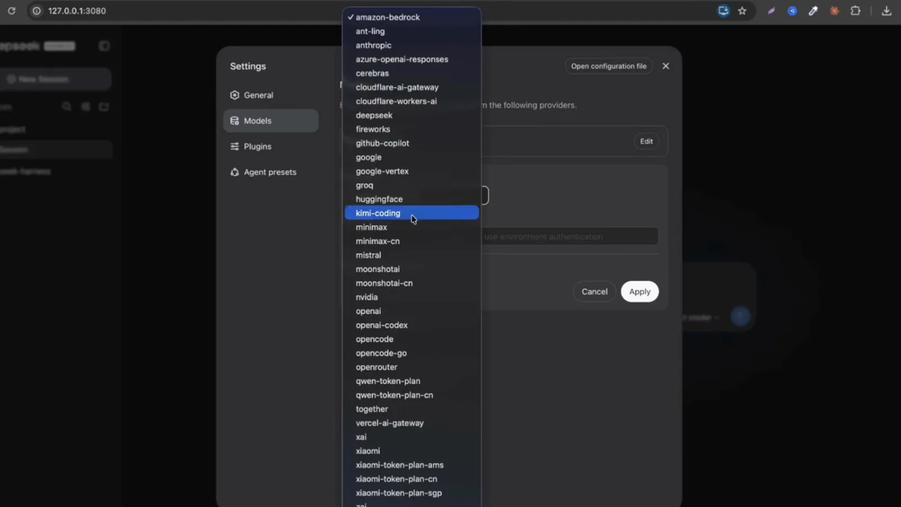Pick the xiaomi provider entry
This screenshot has height=507, width=901.
pos(412,451)
